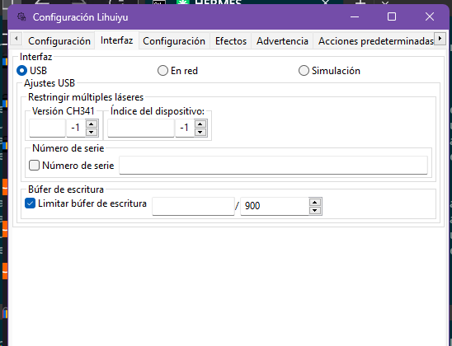Click the buffer limit field showing 900

click(275, 206)
